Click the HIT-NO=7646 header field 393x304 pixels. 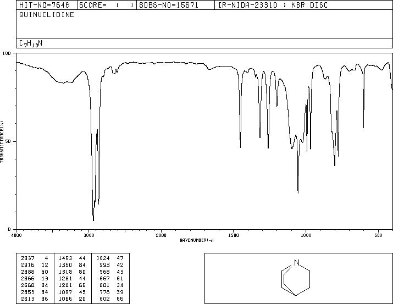47,5
